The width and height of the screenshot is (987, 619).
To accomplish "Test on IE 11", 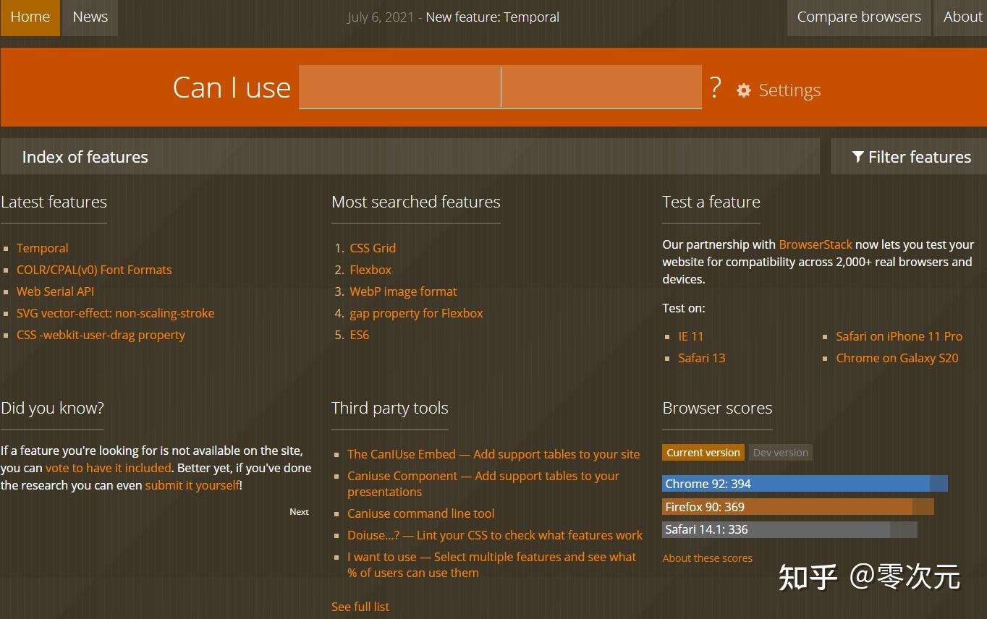I will pyautogui.click(x=690, y=336).
